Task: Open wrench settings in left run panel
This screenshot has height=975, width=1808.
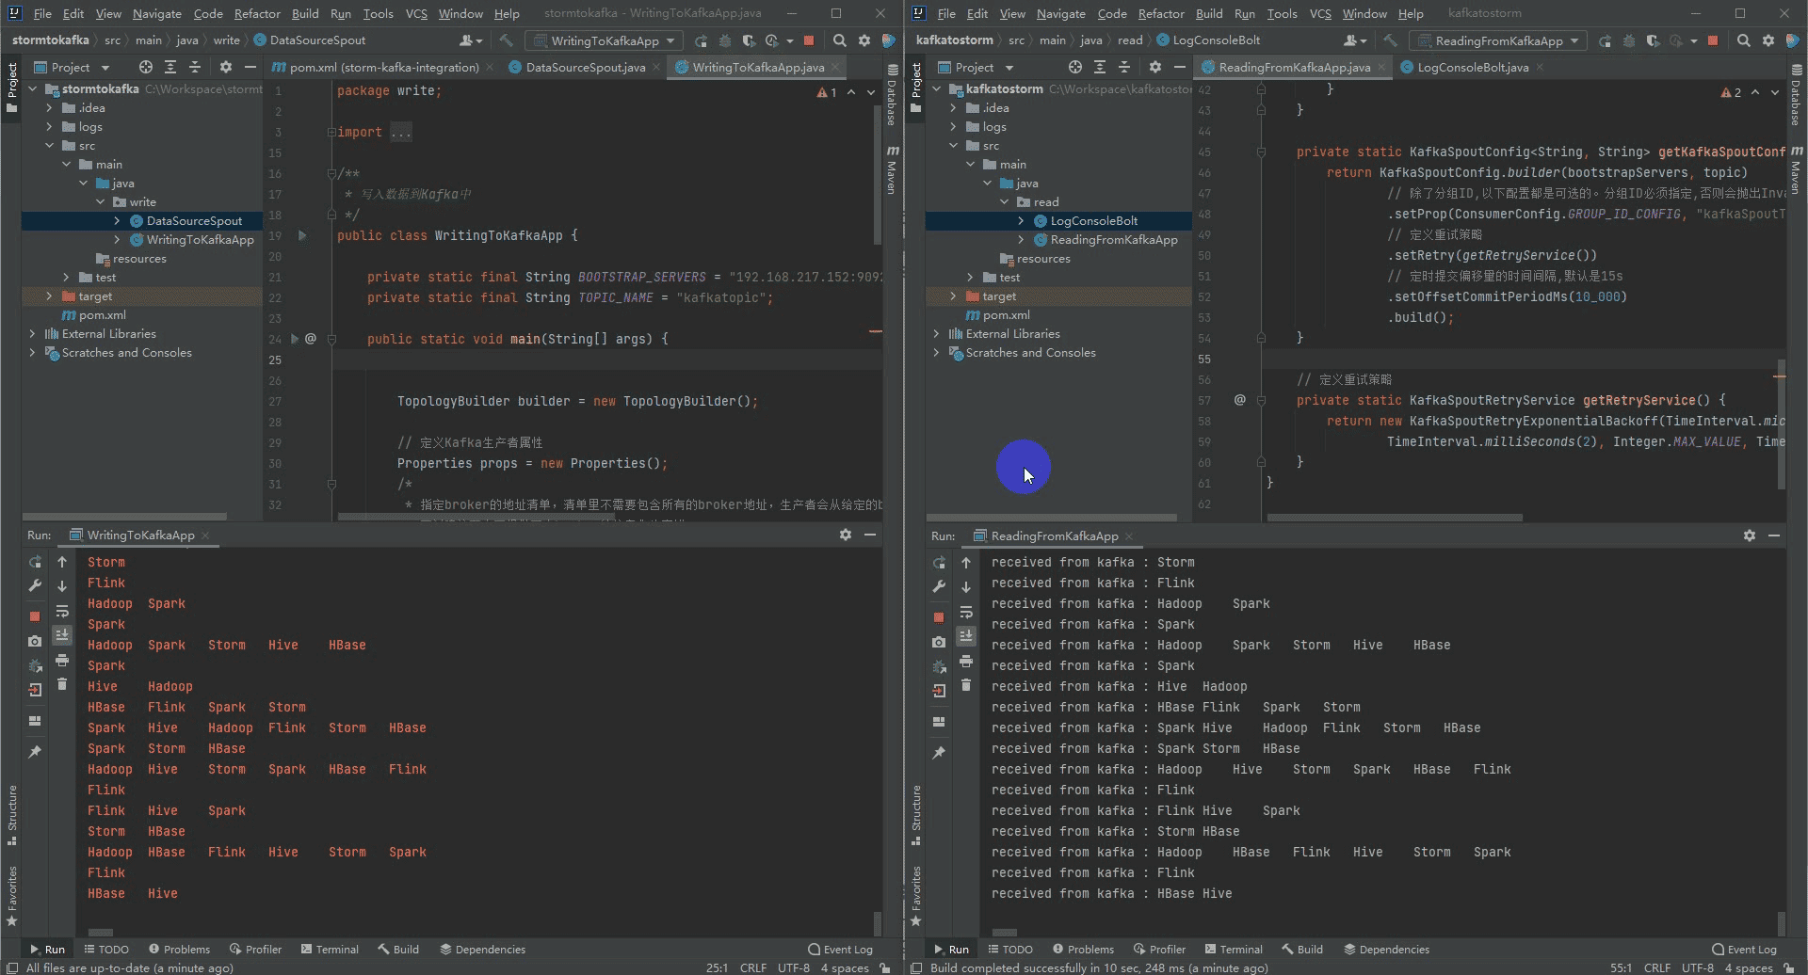Action: click(35, 585)
